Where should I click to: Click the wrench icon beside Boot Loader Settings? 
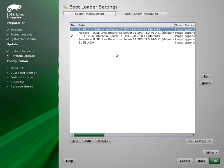(x=66, y=7)
